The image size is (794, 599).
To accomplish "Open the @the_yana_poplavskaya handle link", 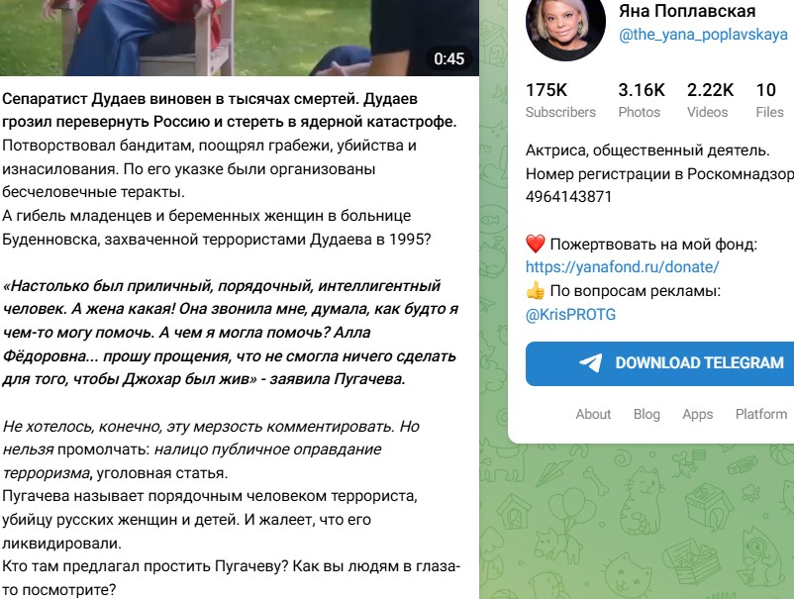I will pos(703,35).
